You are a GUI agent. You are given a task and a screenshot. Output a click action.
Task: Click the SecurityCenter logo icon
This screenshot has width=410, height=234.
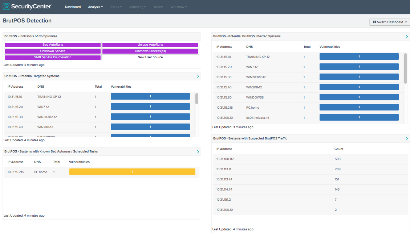pyautogui.click(x=6, y=7)
